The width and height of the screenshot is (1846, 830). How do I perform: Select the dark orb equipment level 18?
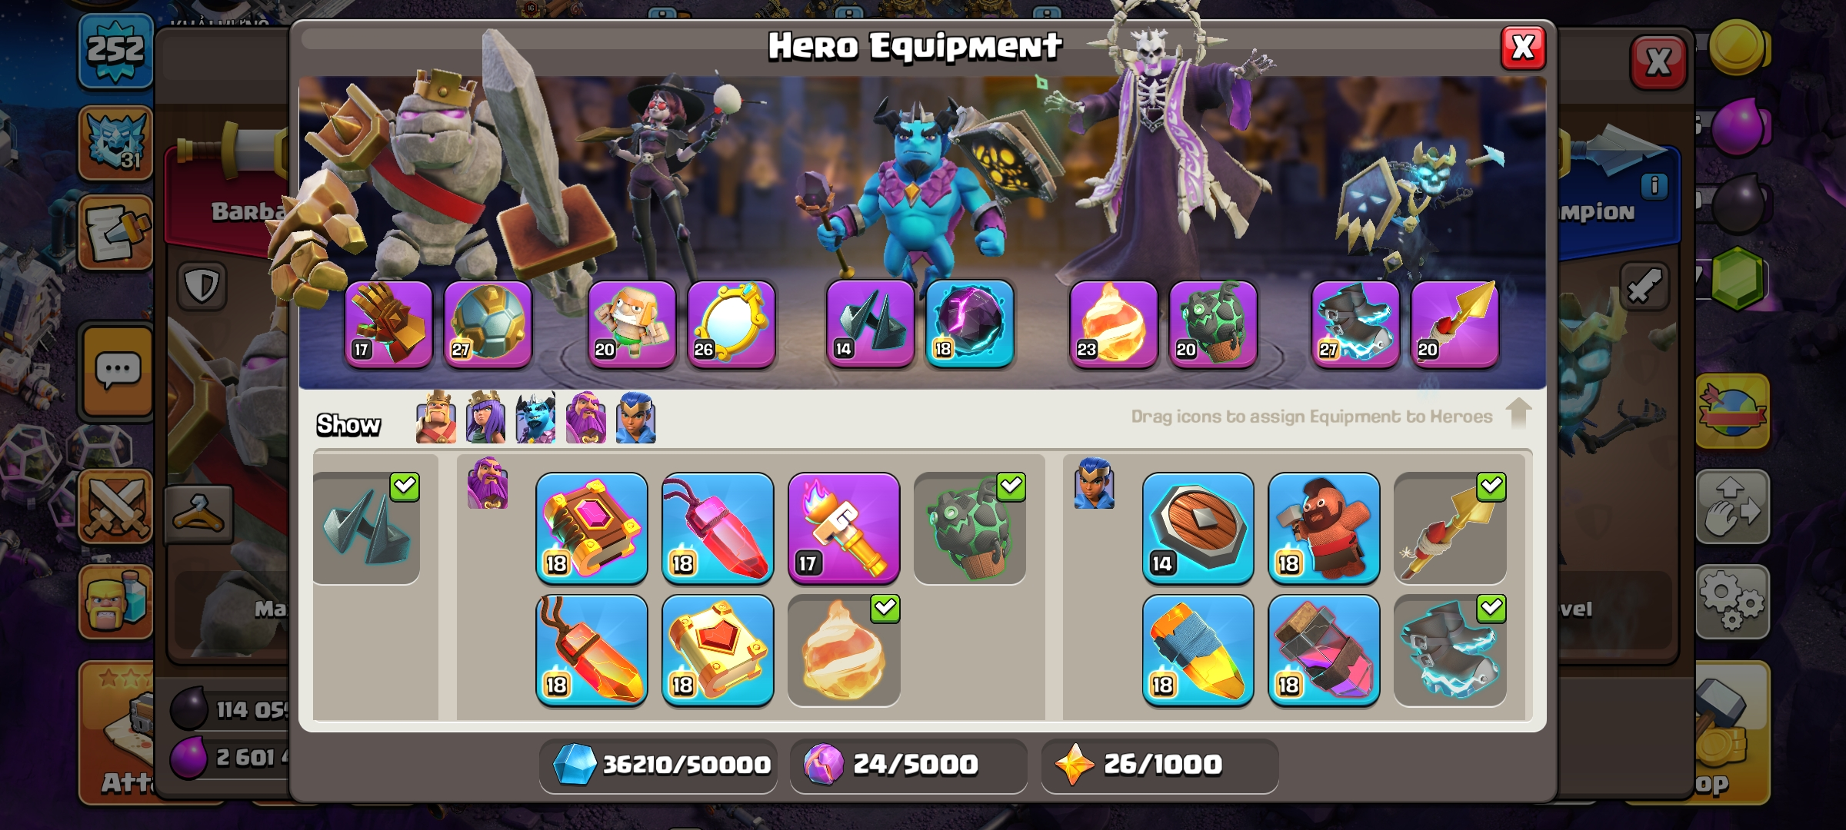tap(970, 324)
